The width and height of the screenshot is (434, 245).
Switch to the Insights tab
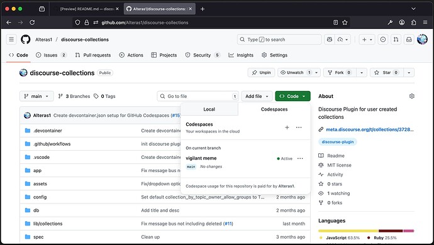[x=241, y=55]
